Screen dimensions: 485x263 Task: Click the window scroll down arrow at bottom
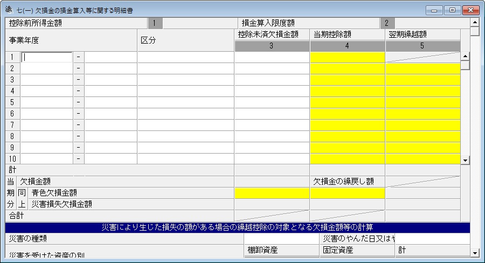[475, 253]
